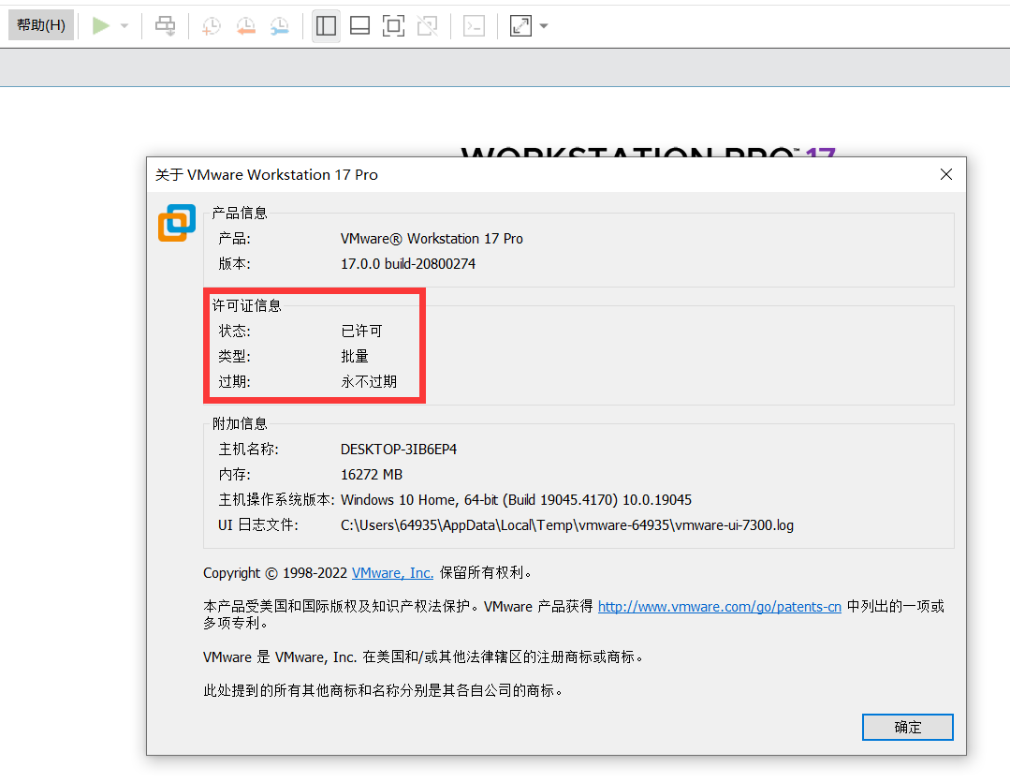Screen dimensions: 1010x782
Task: Click the product name VMware® Workstation 17 Pro
Action: 432,239
